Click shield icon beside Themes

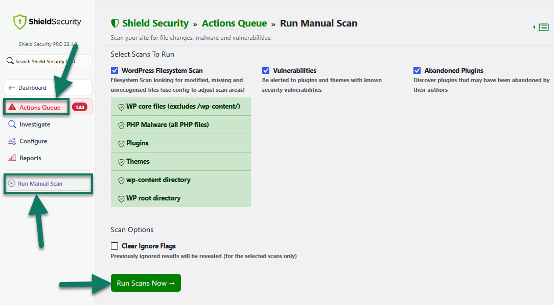121,162
